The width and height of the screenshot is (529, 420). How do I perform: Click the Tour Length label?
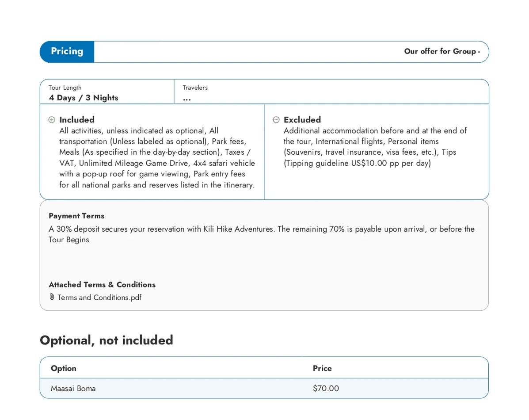[65, 88]
